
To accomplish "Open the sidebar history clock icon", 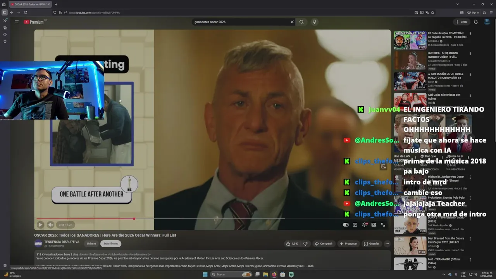I will click(5, 34).
